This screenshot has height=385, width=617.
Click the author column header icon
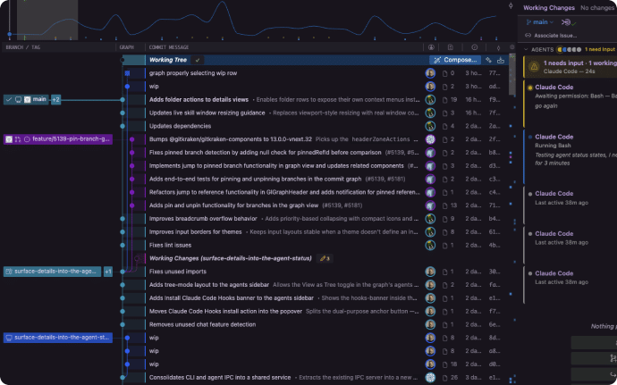(431, 47)
